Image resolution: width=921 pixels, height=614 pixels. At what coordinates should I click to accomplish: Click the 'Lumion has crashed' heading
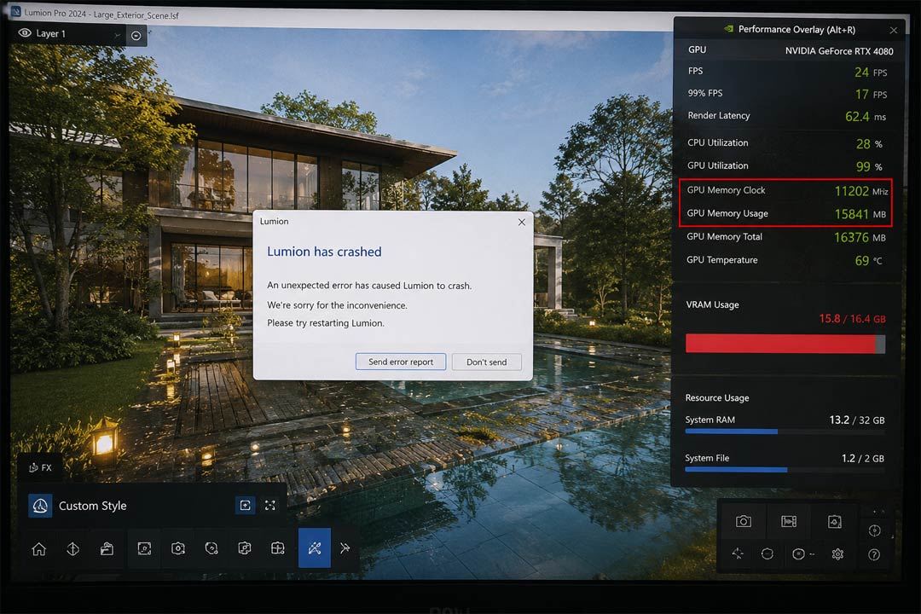[x=324, y=252]
